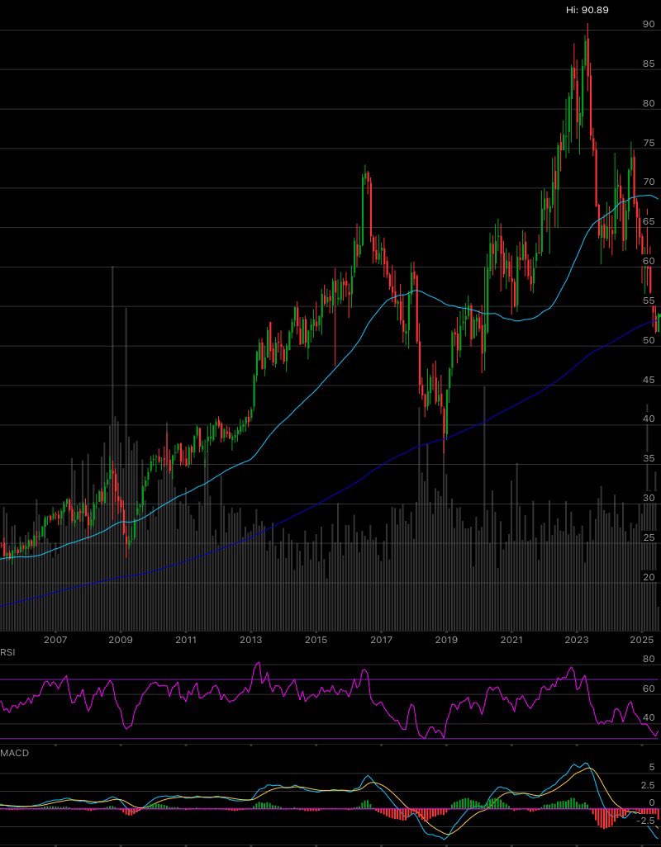Click the 70 price axis label
This screenshot has width=661, height=847.
pos(649,182)
